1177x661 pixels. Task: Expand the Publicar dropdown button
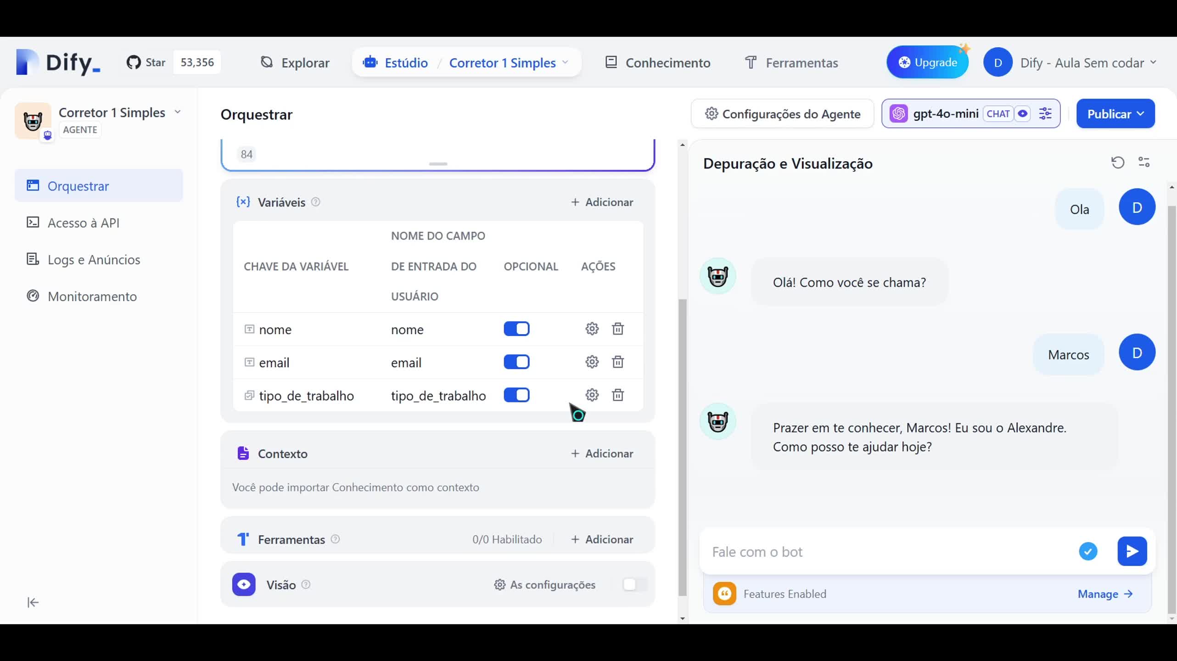point(1115,114)
